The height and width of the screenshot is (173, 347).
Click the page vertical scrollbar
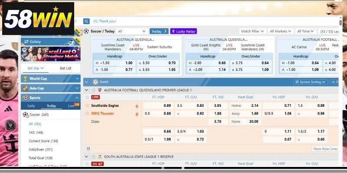[340, 22]
